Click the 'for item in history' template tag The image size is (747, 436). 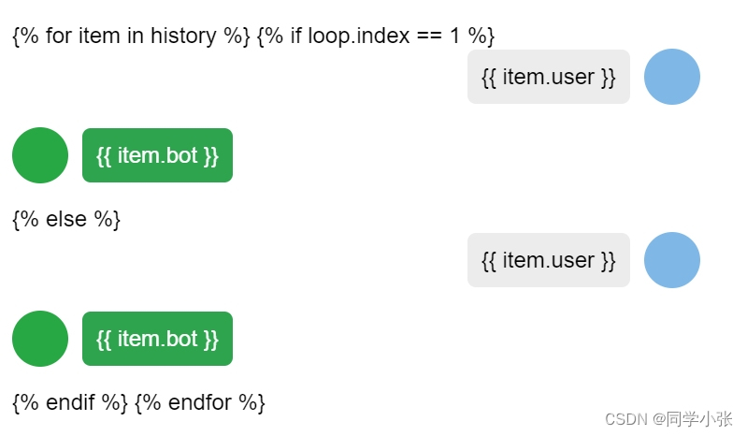coord(131,36)
